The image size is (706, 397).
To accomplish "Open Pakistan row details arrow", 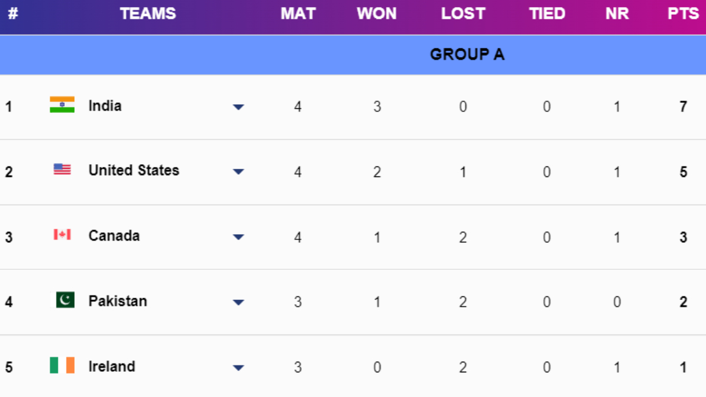I will click(x=238, y=302).
